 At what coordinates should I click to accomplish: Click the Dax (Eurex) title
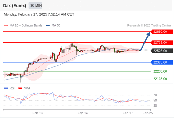point(15,6)
